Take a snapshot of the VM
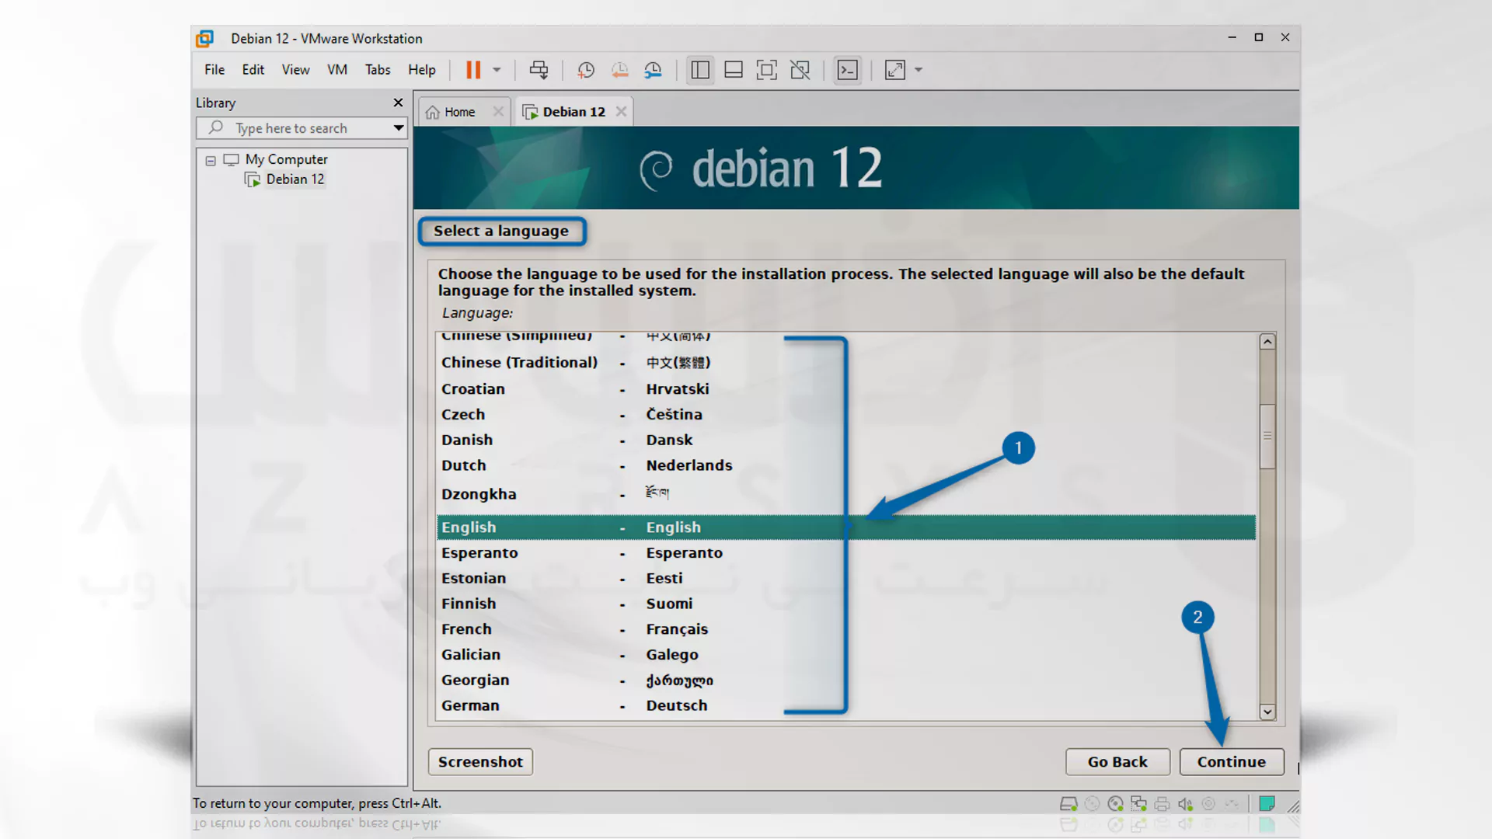Image resolution: width=1492 pixels, height=839 pixels. point(586,70)
